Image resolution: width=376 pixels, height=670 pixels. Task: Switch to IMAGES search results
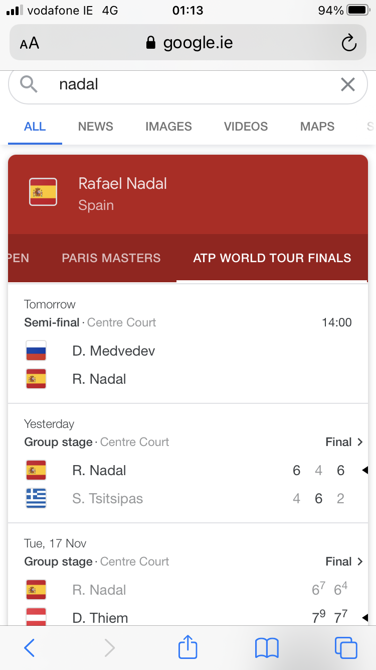tap(168, 127)
